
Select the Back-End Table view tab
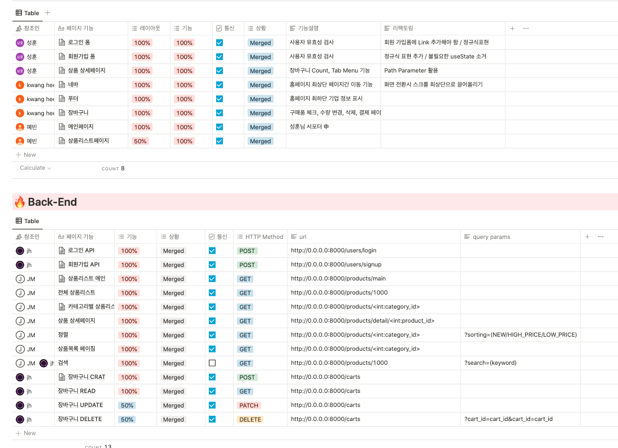point(27,221)
